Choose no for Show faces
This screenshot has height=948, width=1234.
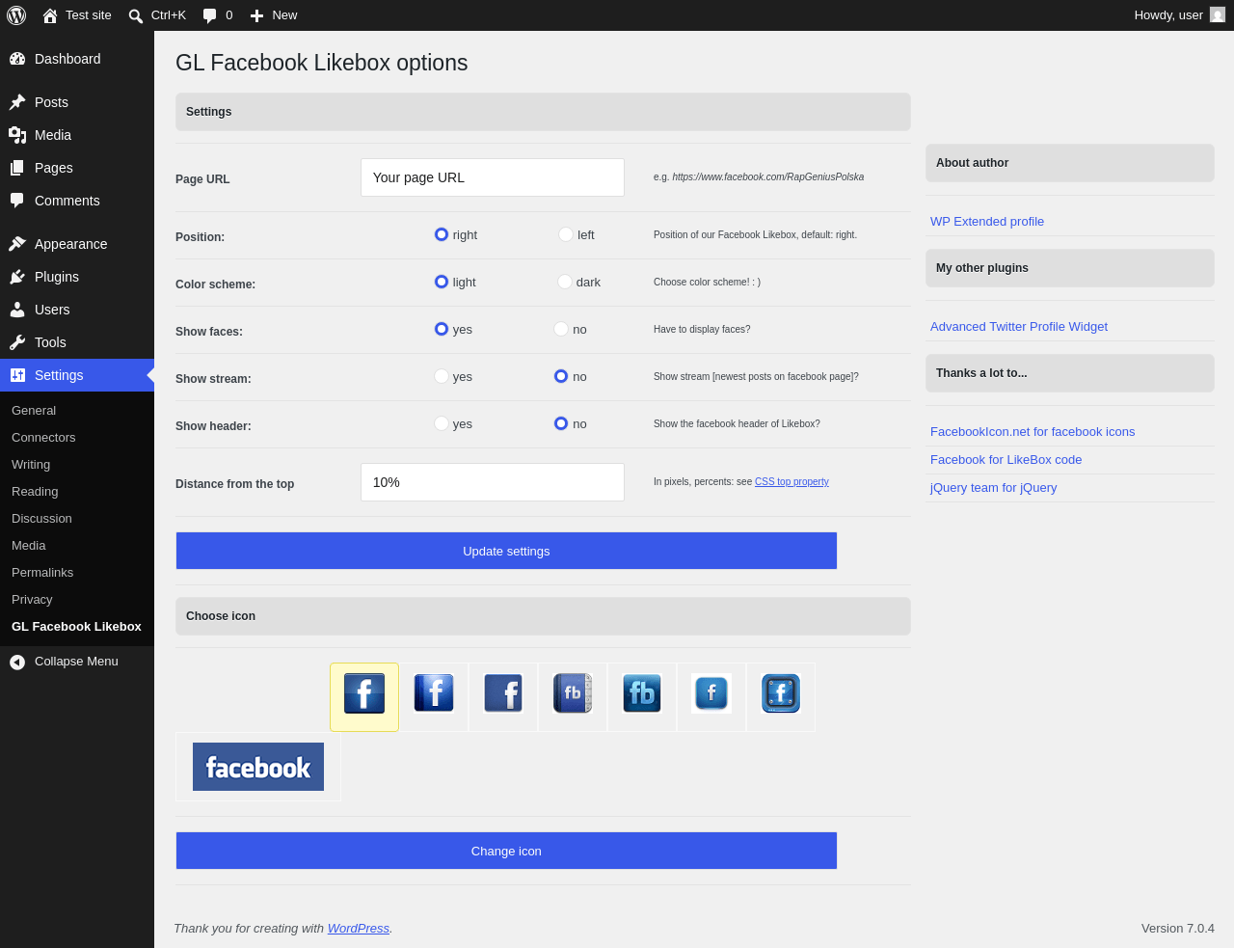click(561, 329)
